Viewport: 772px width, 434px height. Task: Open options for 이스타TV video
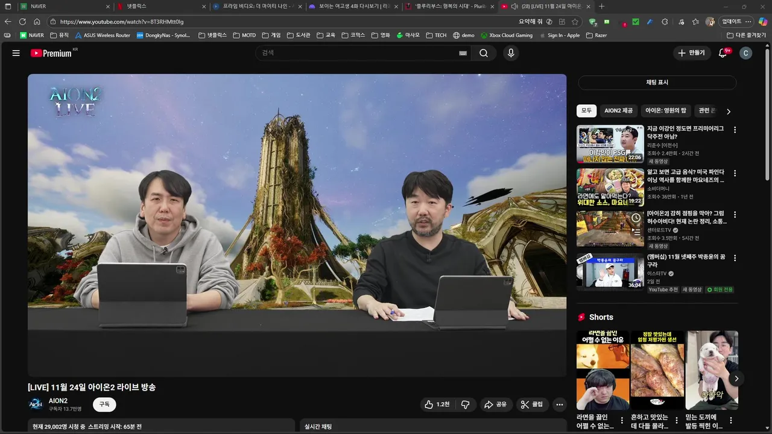pyautogui.click(x=735, y=258)
